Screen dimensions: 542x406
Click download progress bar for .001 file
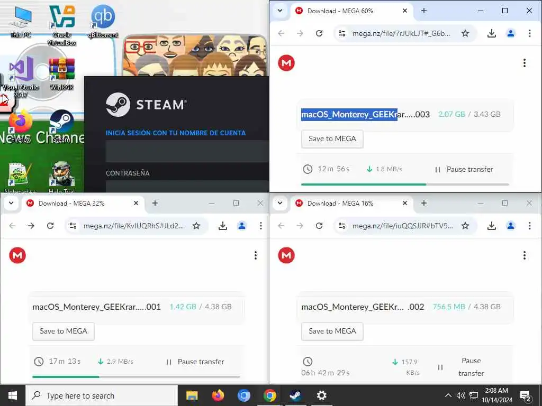tap(136, 376)
